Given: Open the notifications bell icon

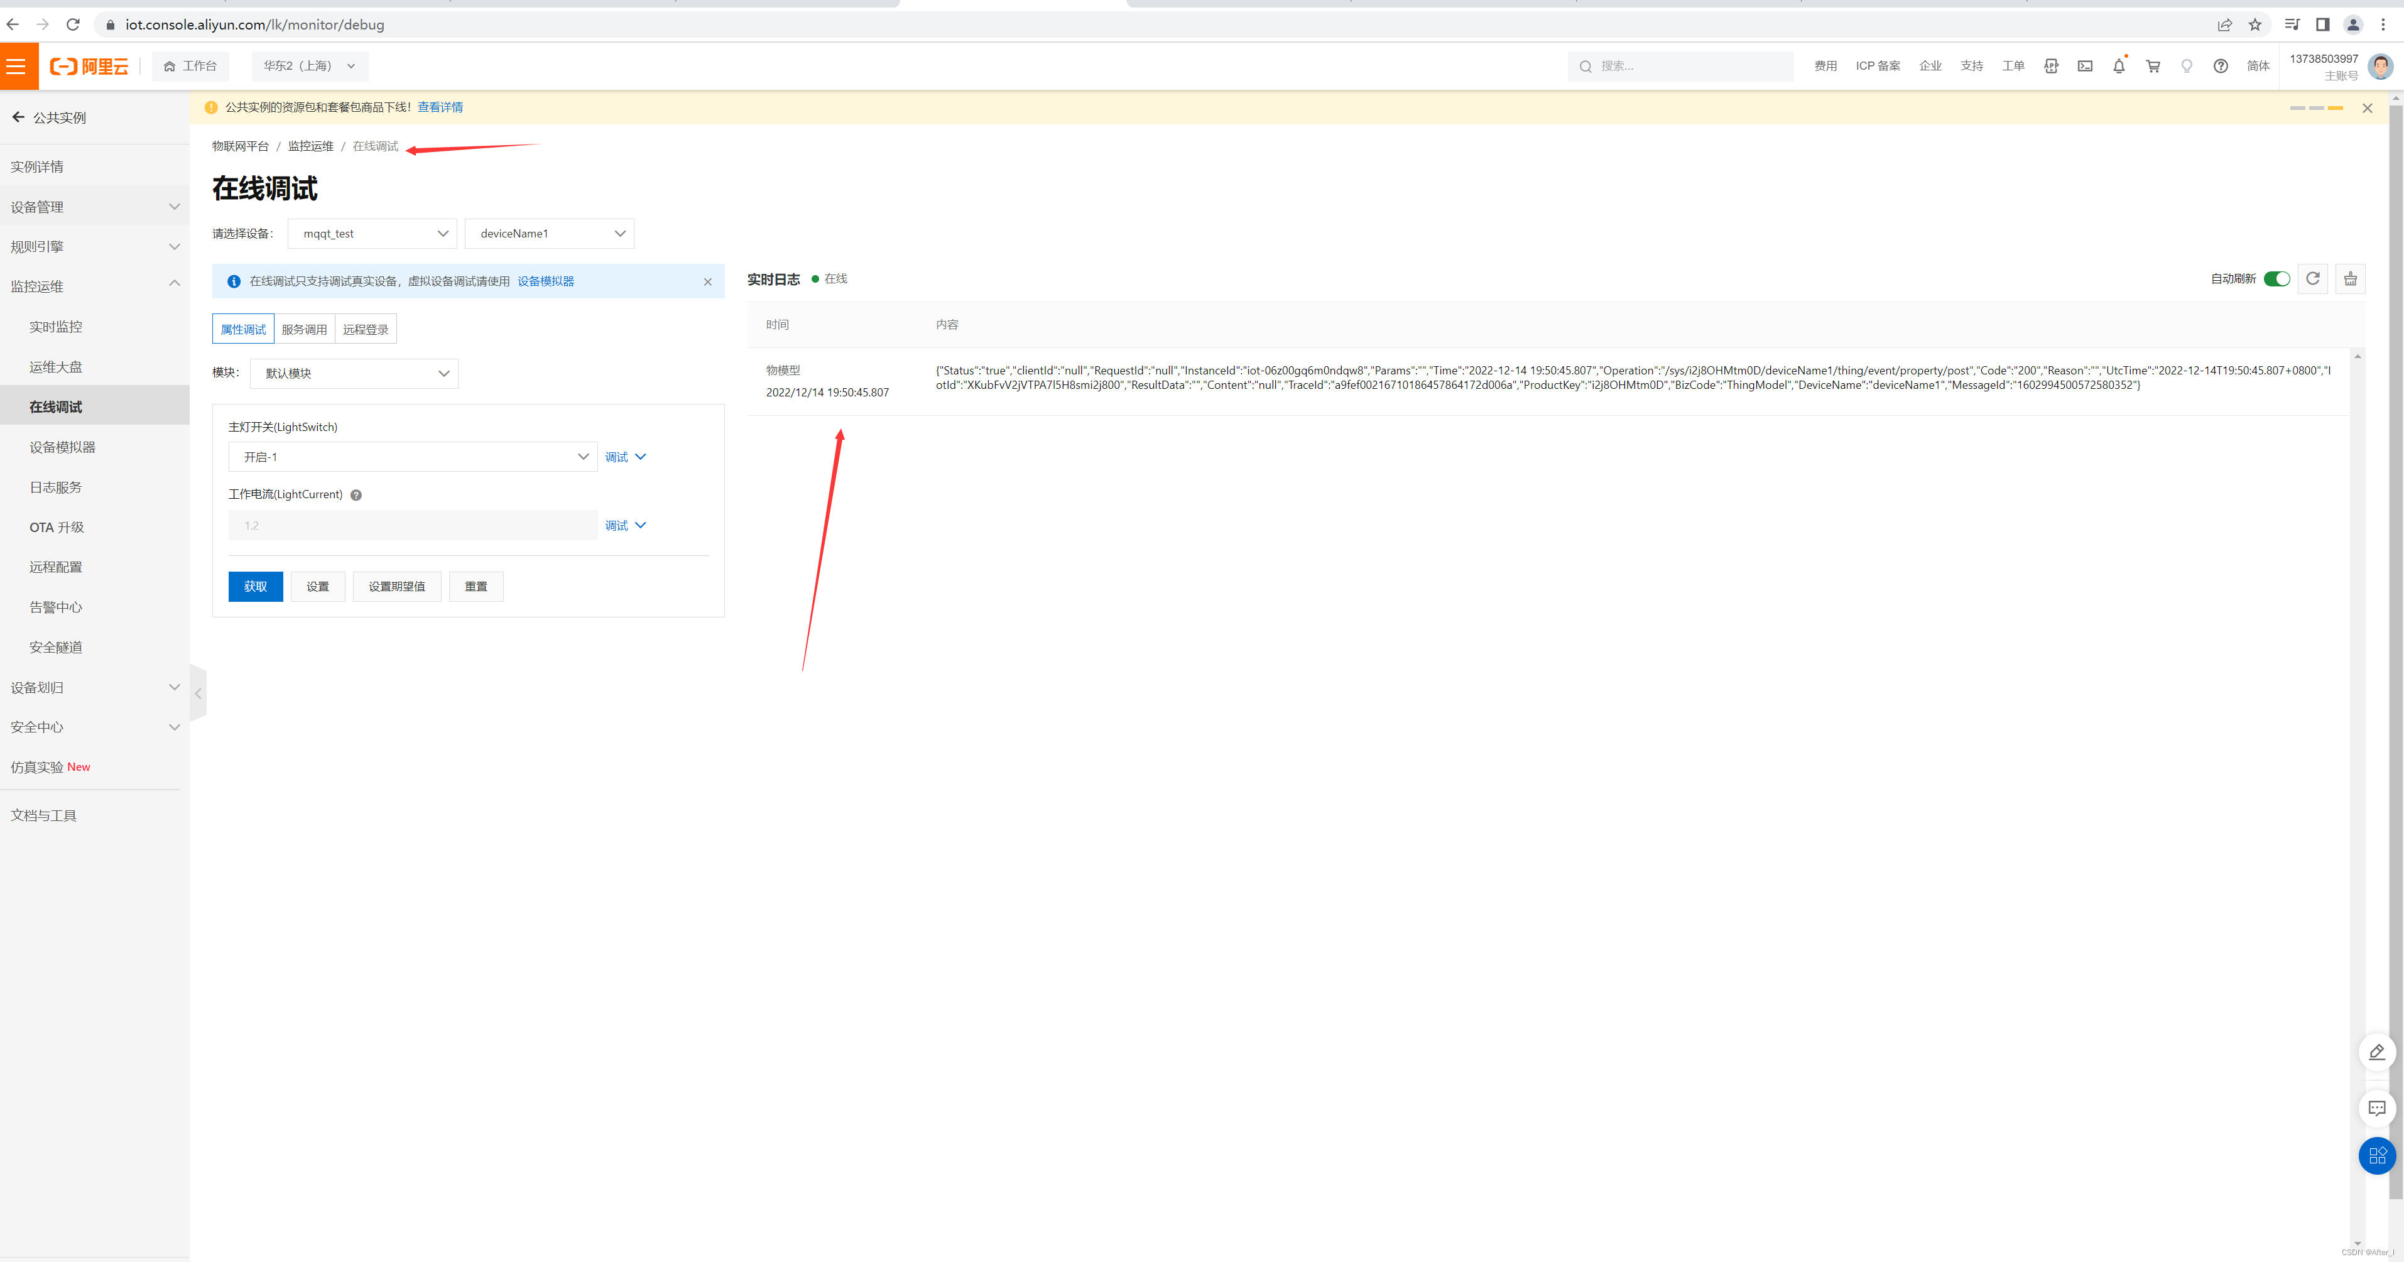Looking at the screenshot, I should coord(2118,67).
